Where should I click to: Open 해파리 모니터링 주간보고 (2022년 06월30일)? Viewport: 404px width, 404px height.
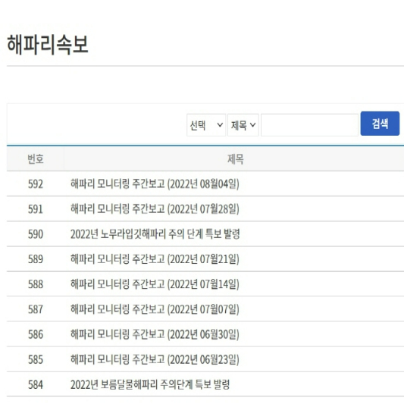tap(155, 334)
